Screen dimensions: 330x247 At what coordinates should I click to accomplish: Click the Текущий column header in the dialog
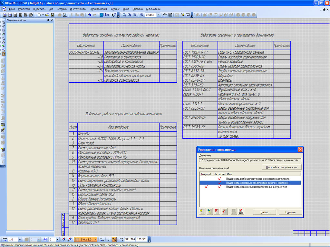pyautogui.click(x=206, y=174)
